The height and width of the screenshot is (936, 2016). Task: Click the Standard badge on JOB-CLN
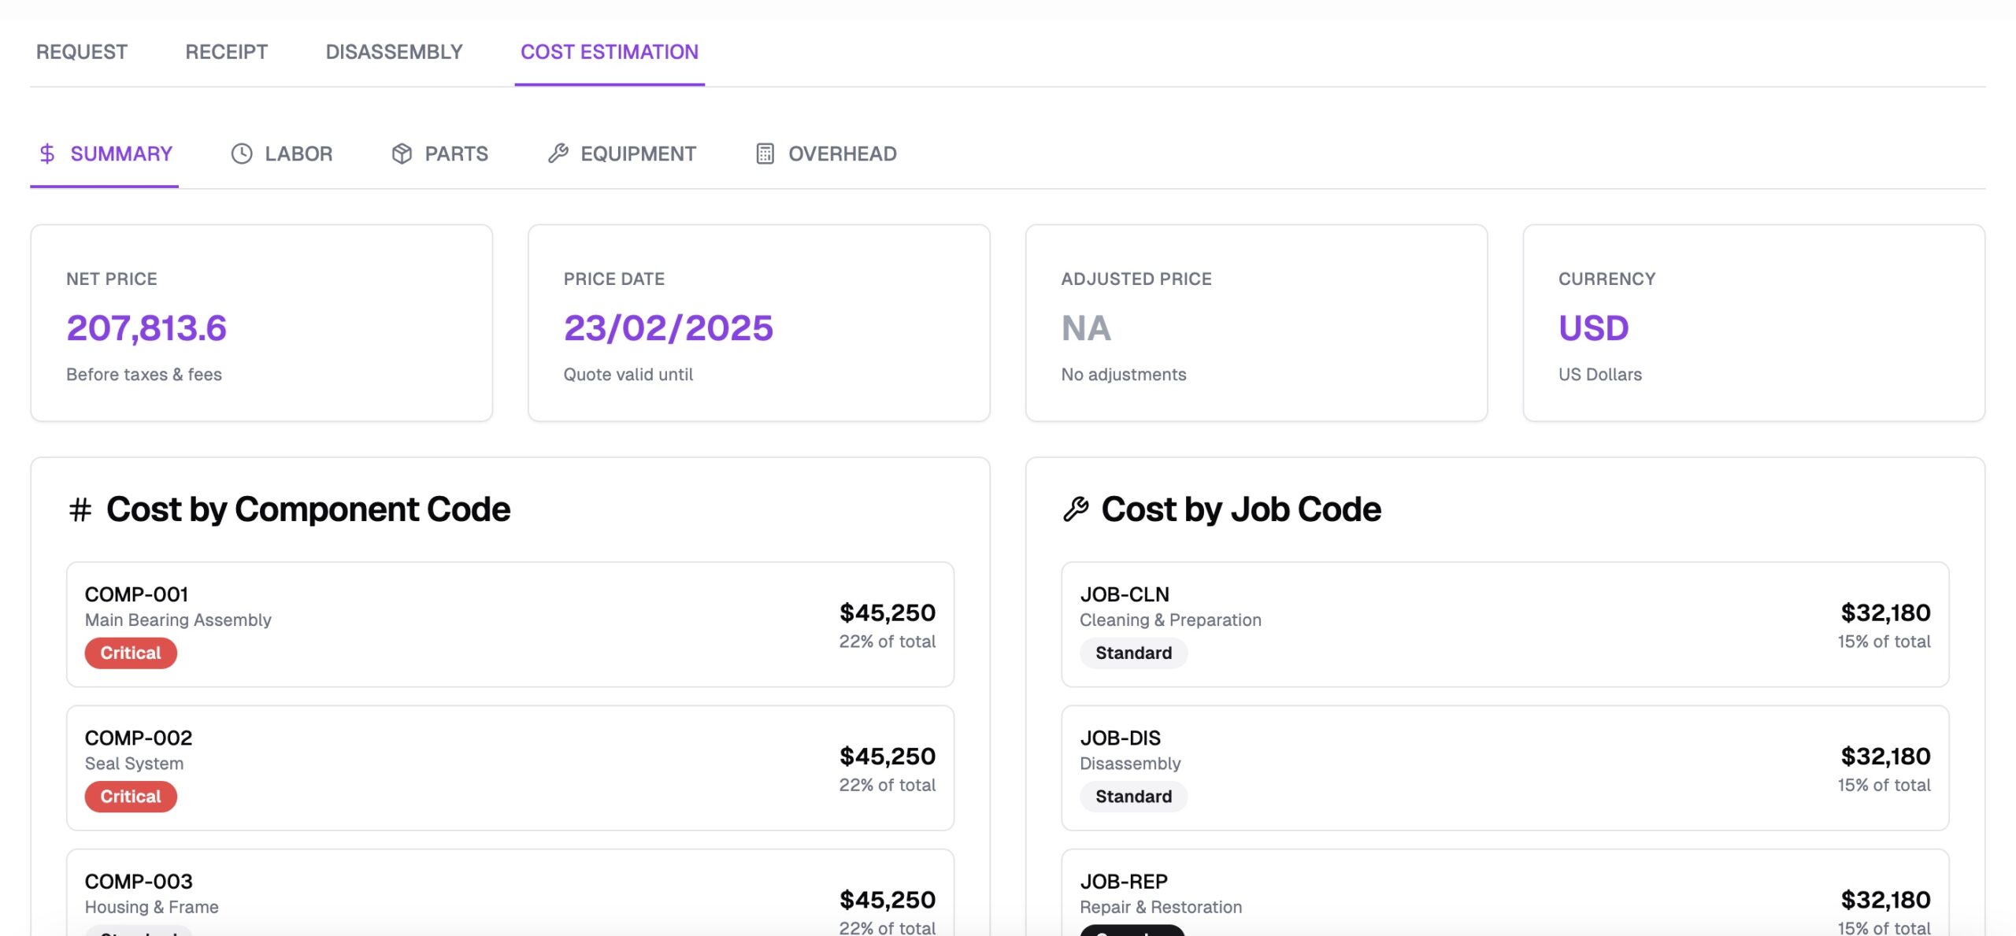click(x=1133, y=653)
